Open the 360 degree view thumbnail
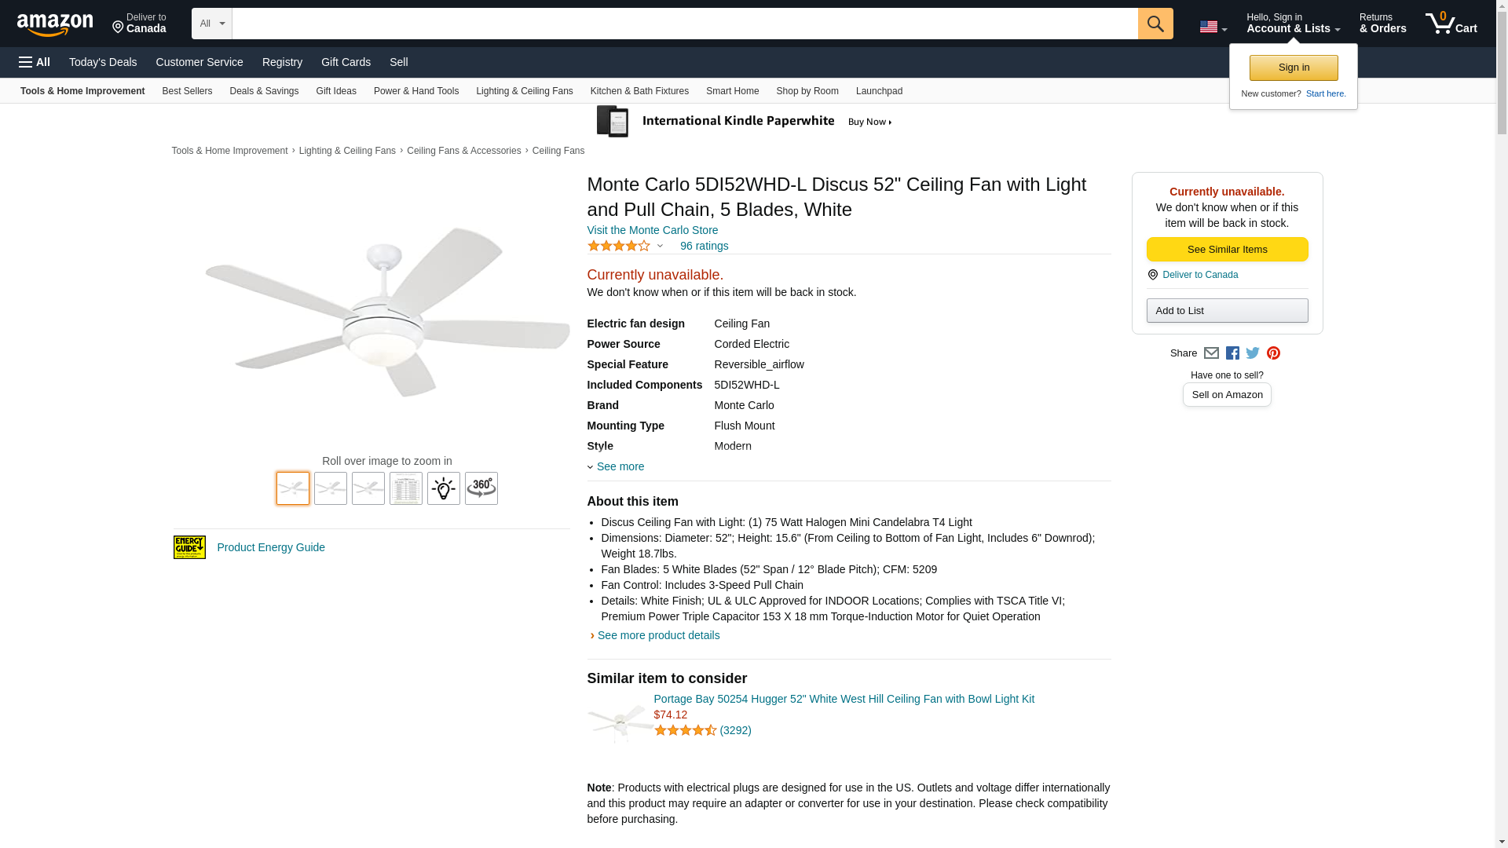The width and height of the screenshot is (1508, 848). 481,488
